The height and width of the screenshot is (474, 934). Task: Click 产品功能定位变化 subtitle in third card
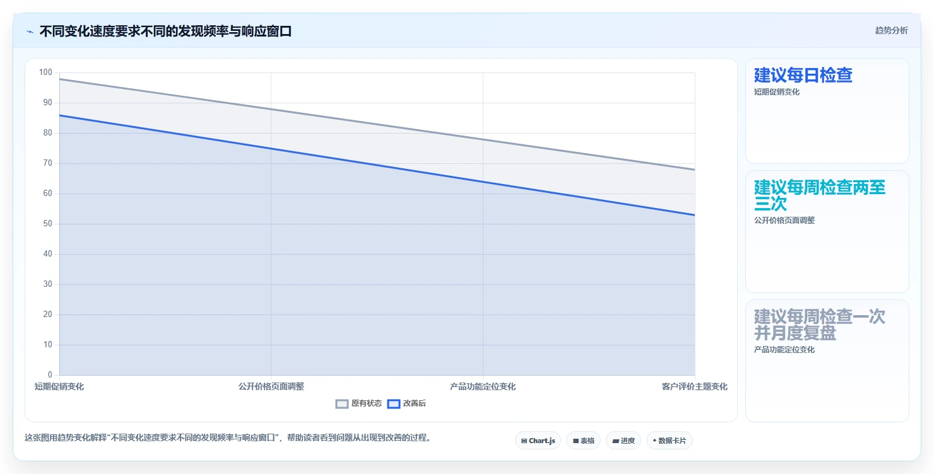pos(784,350)
